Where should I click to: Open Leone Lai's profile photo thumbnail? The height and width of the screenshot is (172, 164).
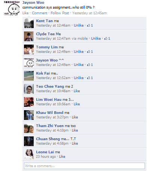tap(29, 154)
